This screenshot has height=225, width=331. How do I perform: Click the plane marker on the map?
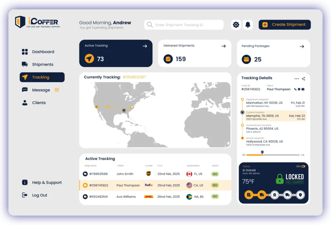(124, 110)
